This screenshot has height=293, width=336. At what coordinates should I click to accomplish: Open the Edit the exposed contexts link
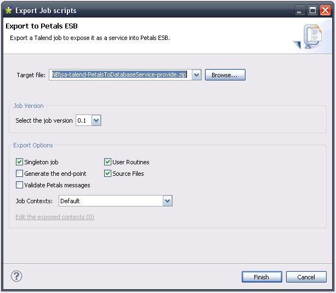[55, 217]
